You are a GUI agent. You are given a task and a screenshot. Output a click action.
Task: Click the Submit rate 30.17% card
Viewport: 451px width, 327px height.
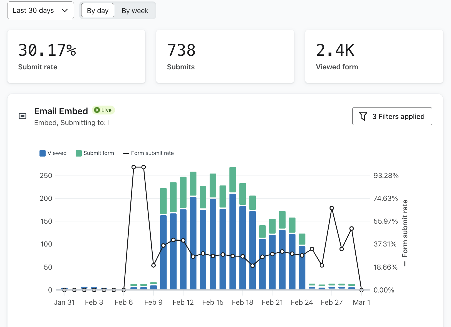click(76, 57)
